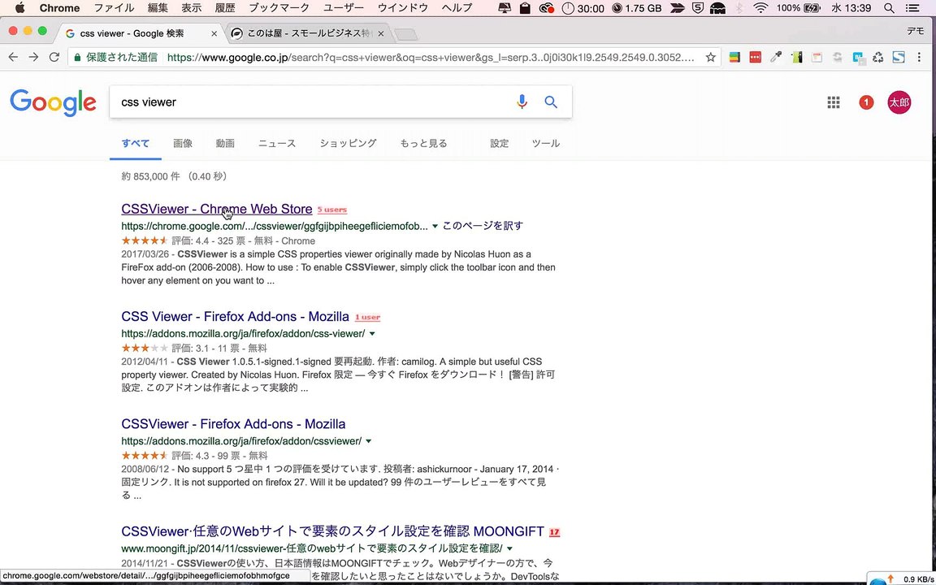Open the 設定 search settings menu
Viewport: 936px width, 585px height.
click(x=500, y=143)
